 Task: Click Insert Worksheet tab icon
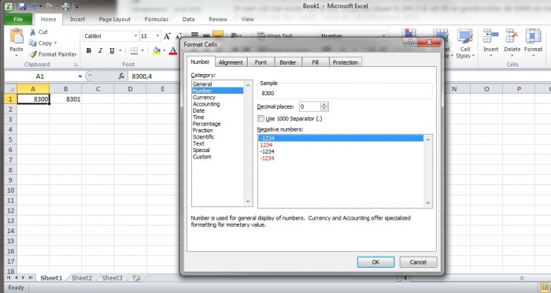[136, 278]
